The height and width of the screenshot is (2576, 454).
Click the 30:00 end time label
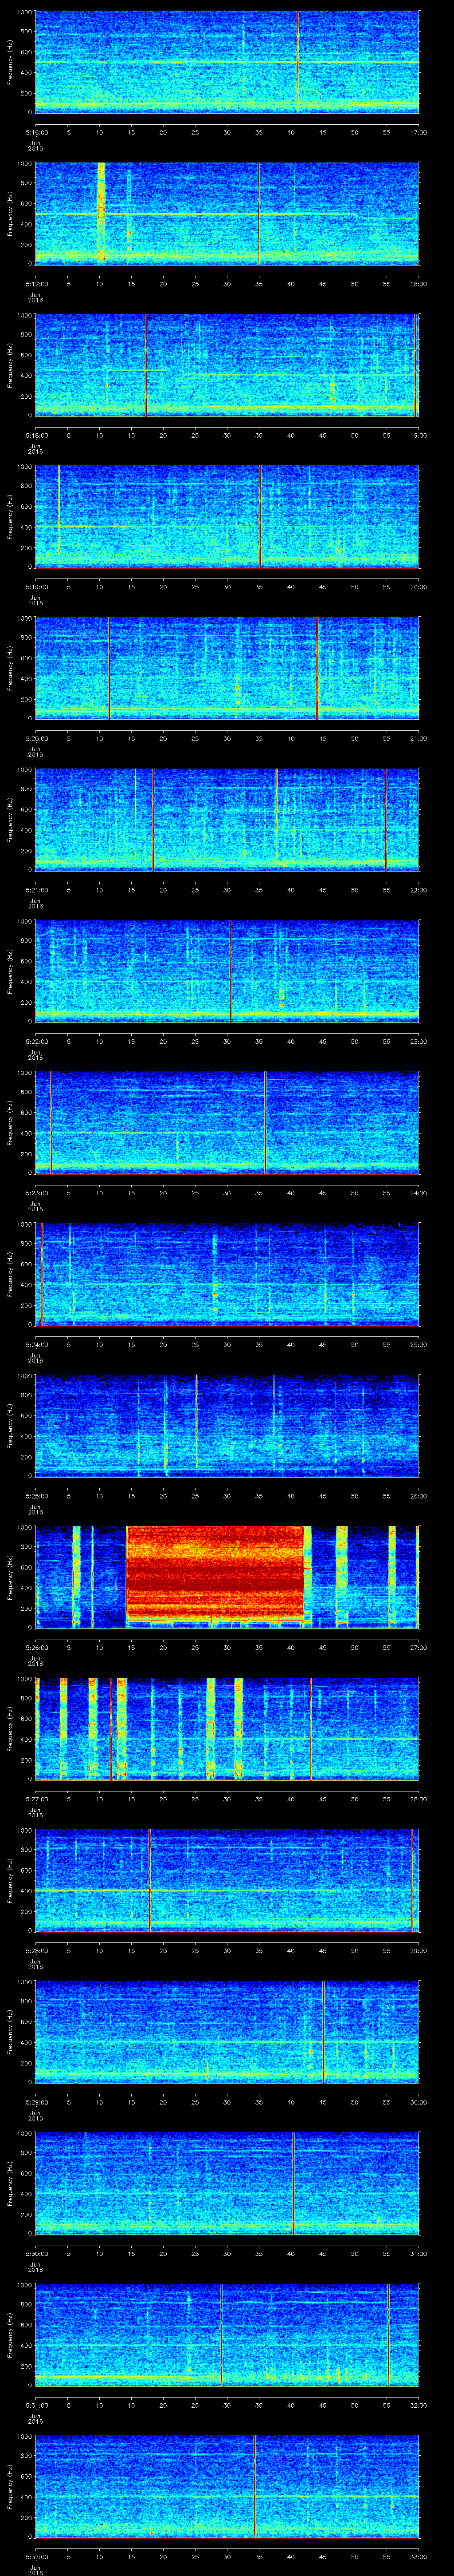418,2102
